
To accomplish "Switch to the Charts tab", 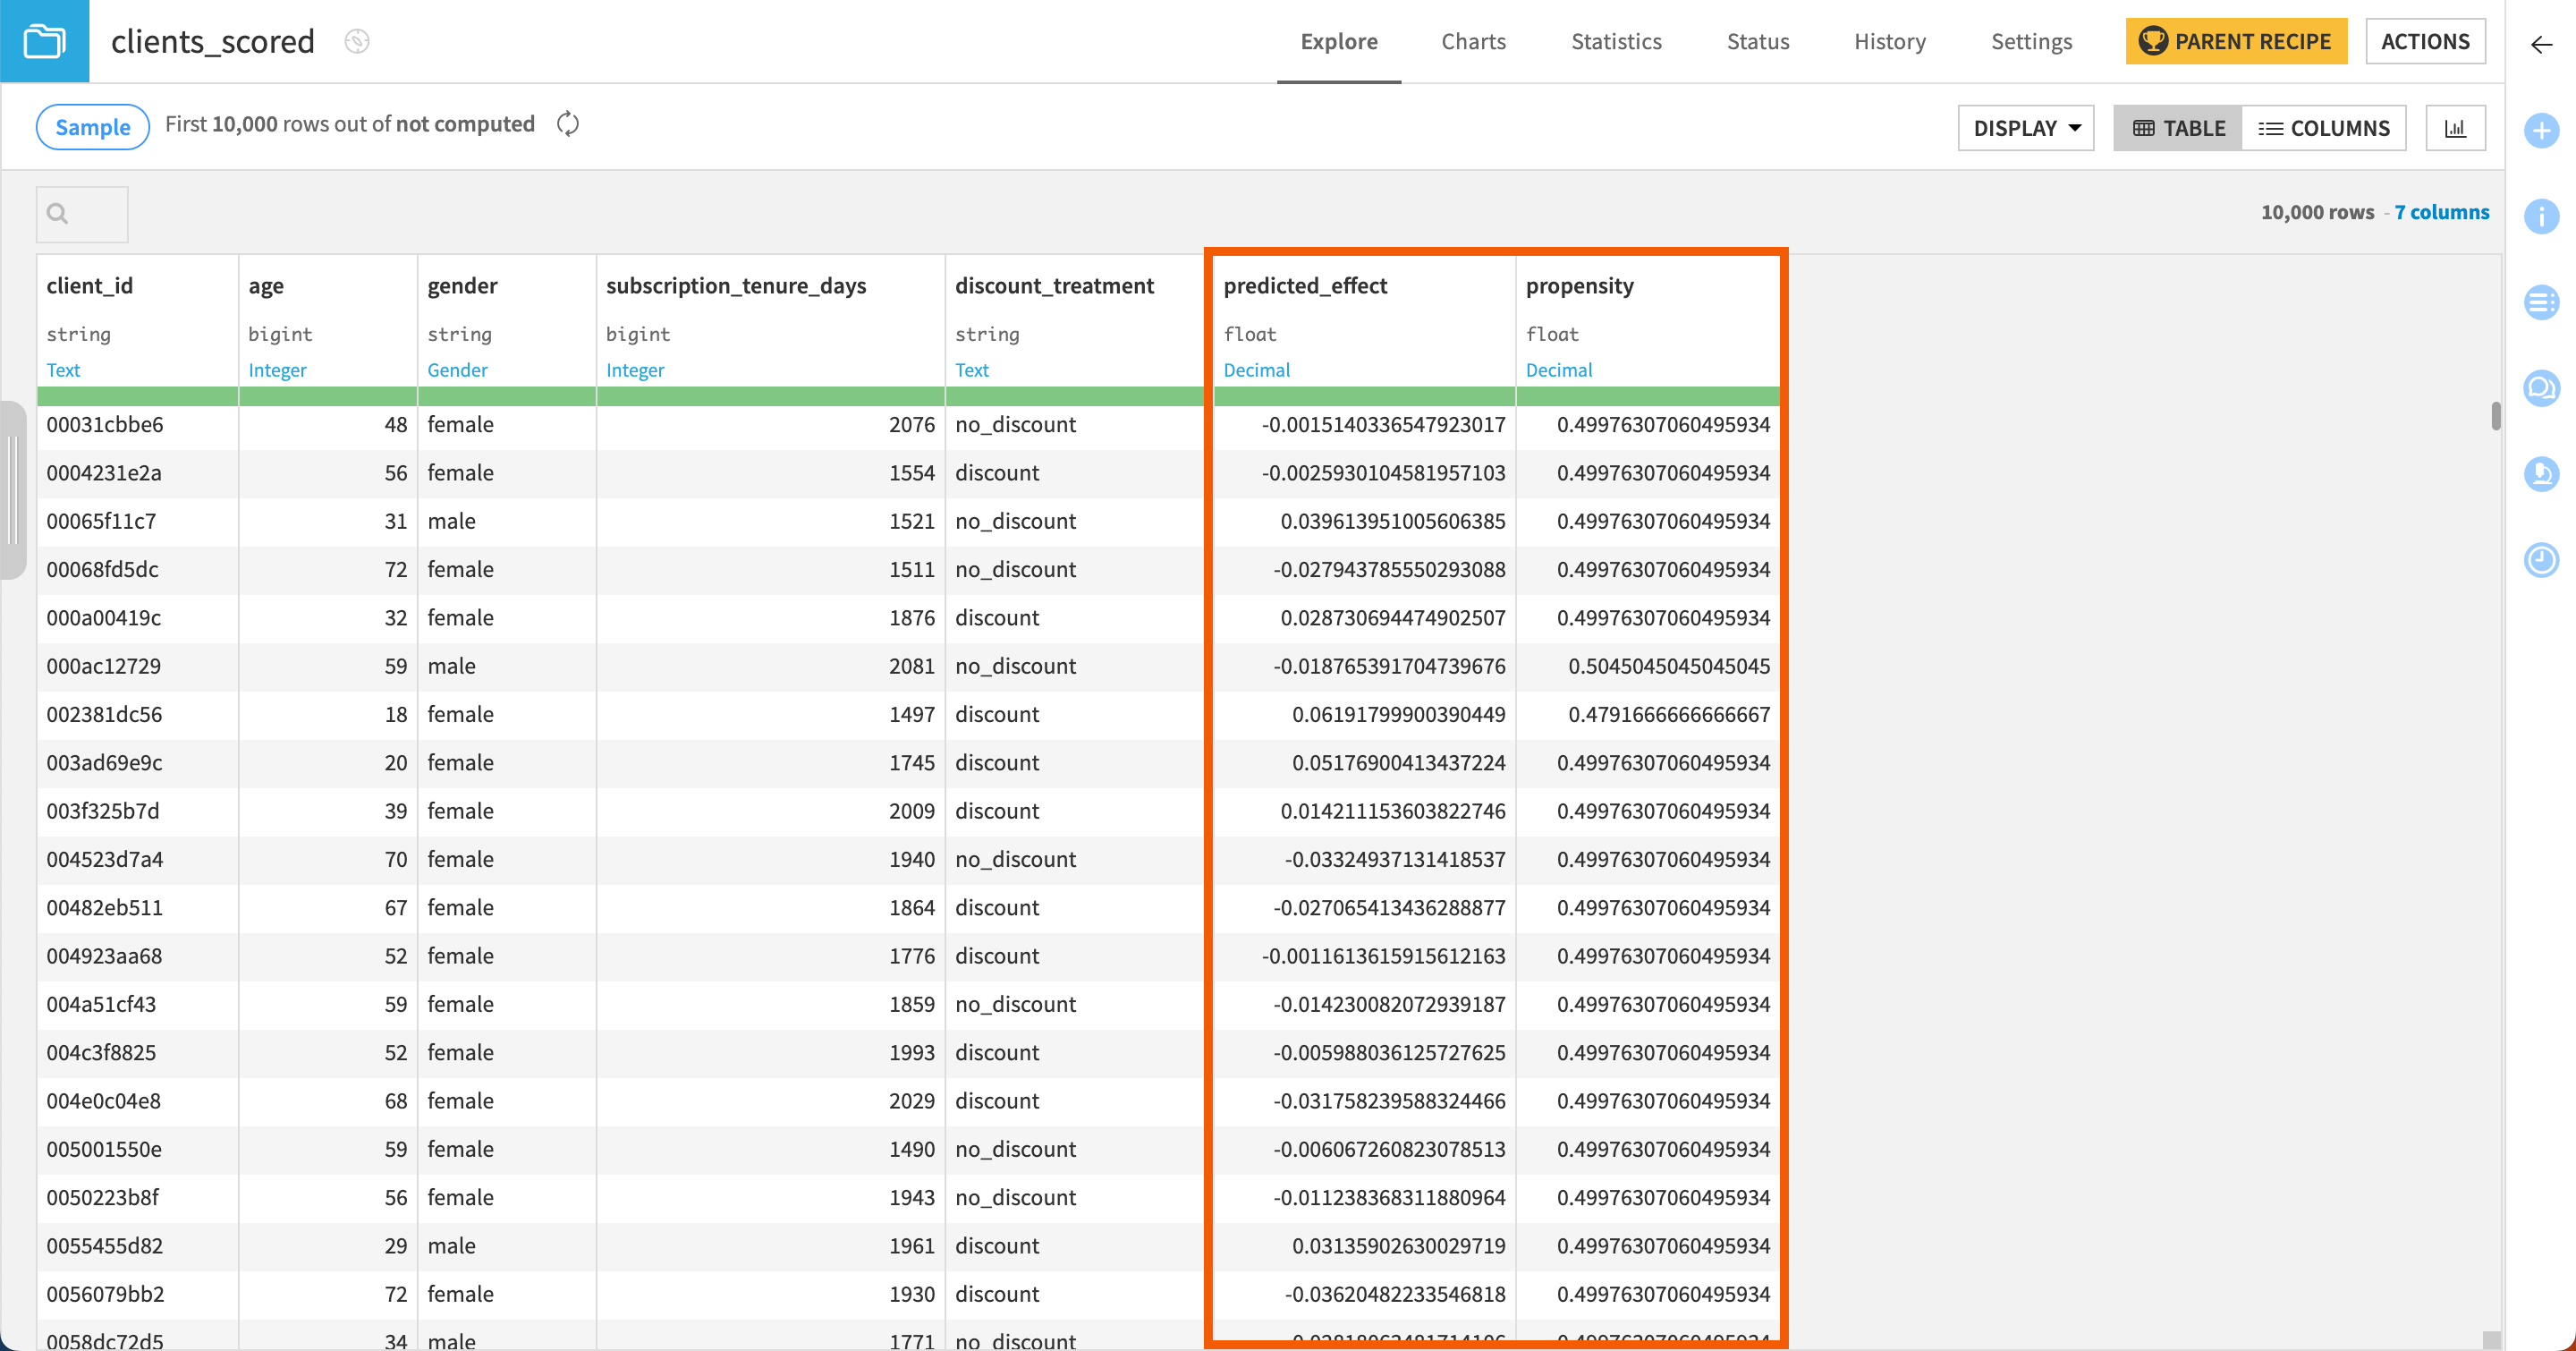I will [1472, 42].
